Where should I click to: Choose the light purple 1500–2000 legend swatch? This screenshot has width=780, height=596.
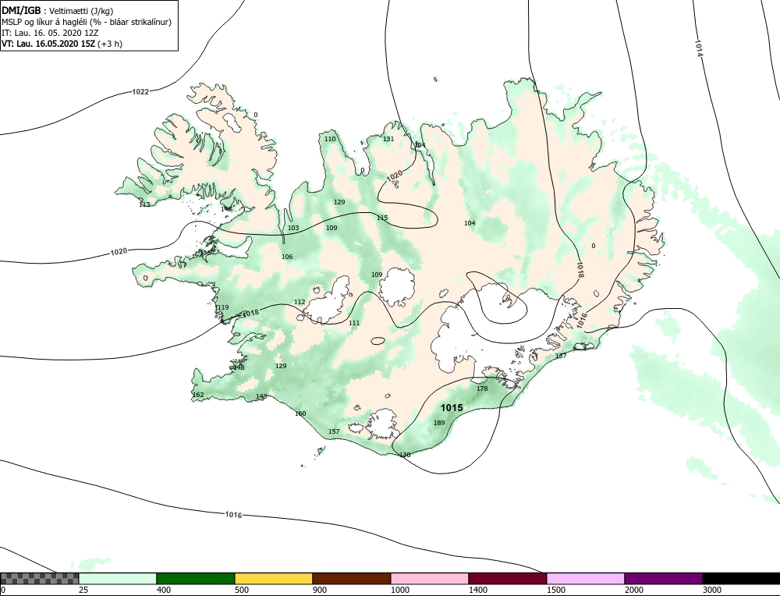(586, 578)
